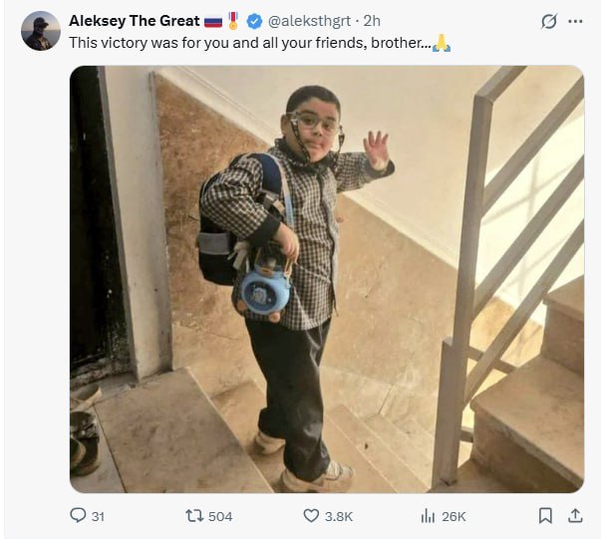Like the post with the heart icon
The width and height of the screenshot is (601, 539).
[311, 515]
